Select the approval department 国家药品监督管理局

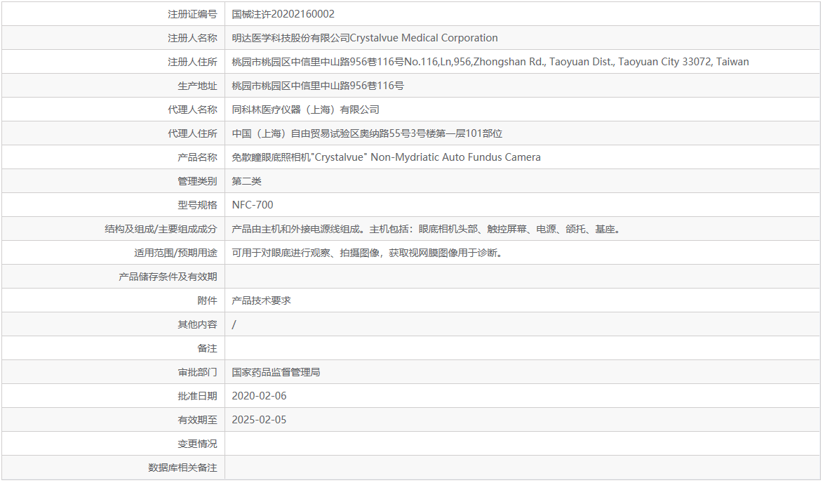click(x=274, y=371)
